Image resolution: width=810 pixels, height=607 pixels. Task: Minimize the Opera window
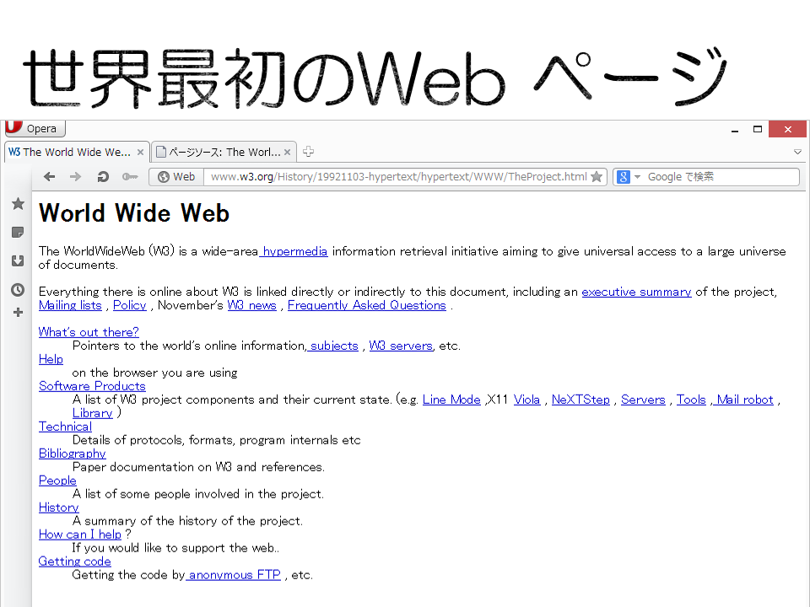[735, 130]
